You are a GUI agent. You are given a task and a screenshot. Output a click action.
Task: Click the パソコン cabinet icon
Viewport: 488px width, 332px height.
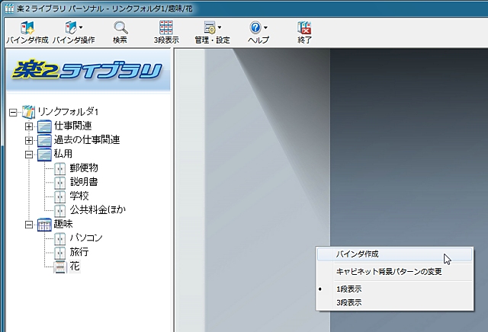(x=59, y=238)
